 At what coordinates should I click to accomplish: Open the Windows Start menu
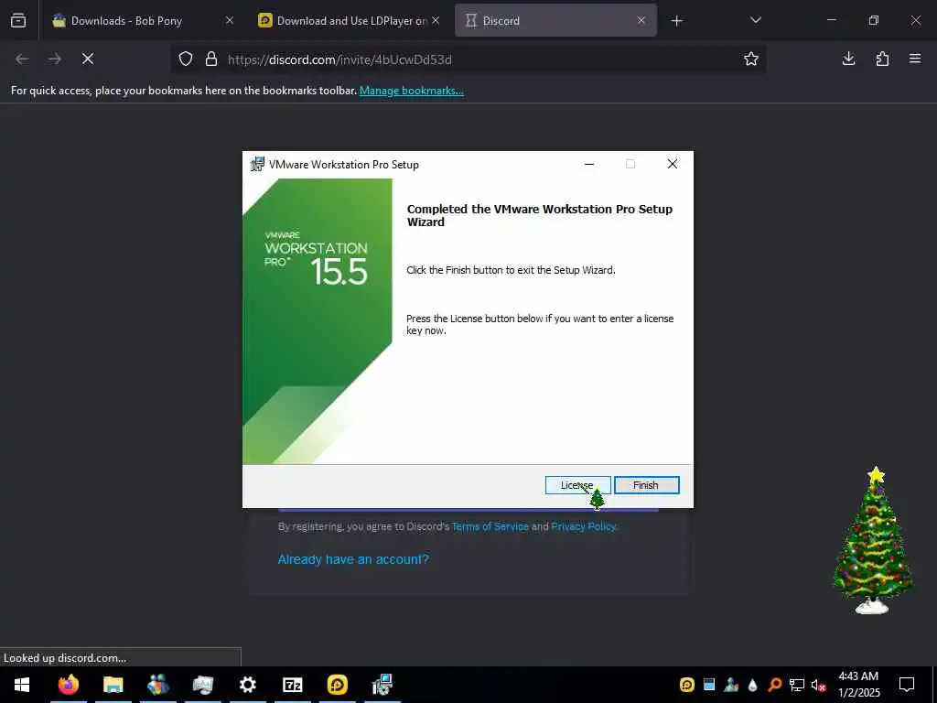click(22, 685)
